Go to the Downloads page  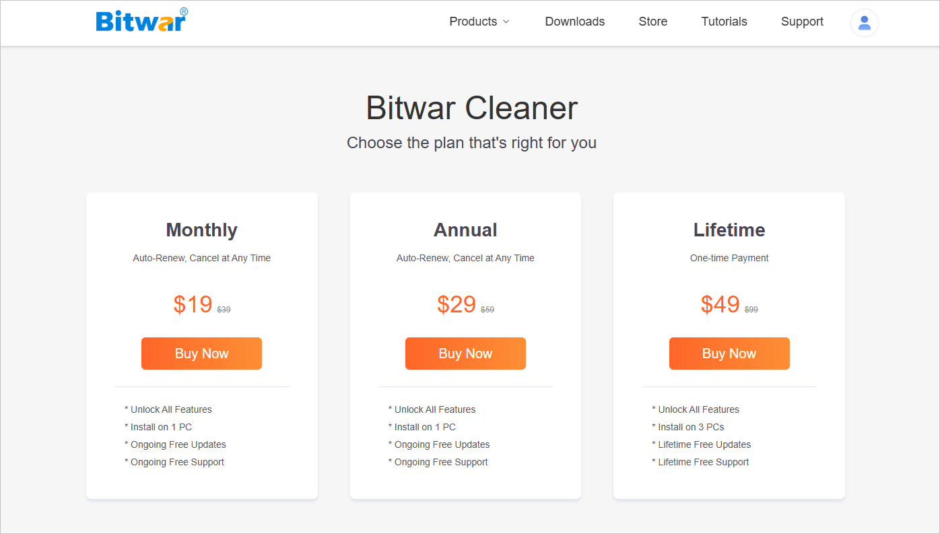tap(574, 22)
